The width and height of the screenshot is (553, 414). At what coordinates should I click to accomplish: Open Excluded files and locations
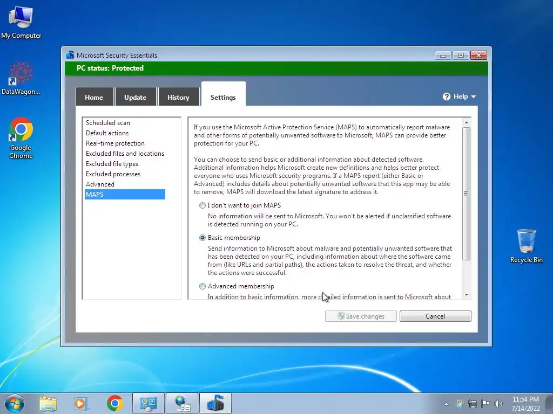pyautogui.click(x=125, y=154)
